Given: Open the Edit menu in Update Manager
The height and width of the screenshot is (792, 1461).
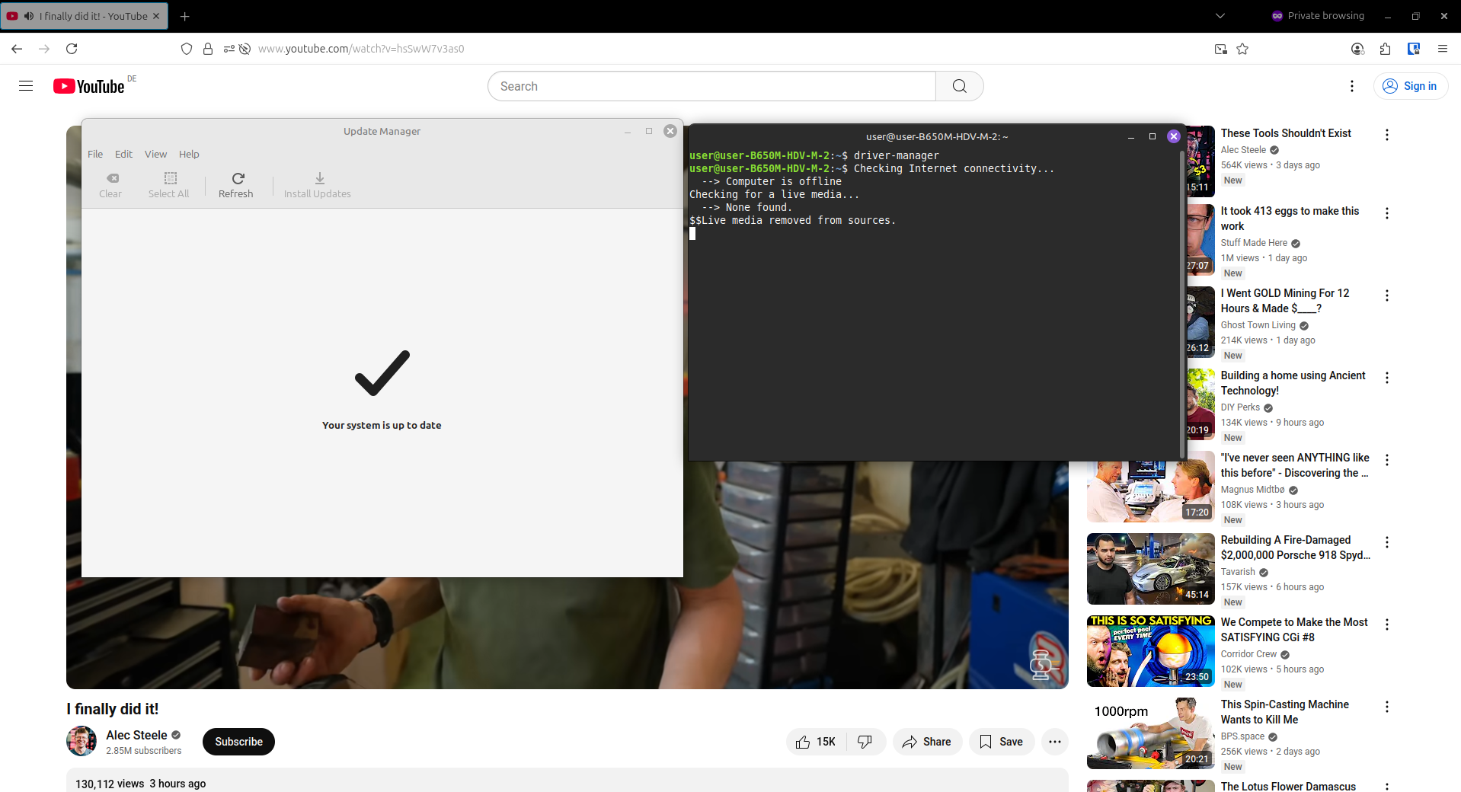Looking at the screenshot, I should 123,154.
